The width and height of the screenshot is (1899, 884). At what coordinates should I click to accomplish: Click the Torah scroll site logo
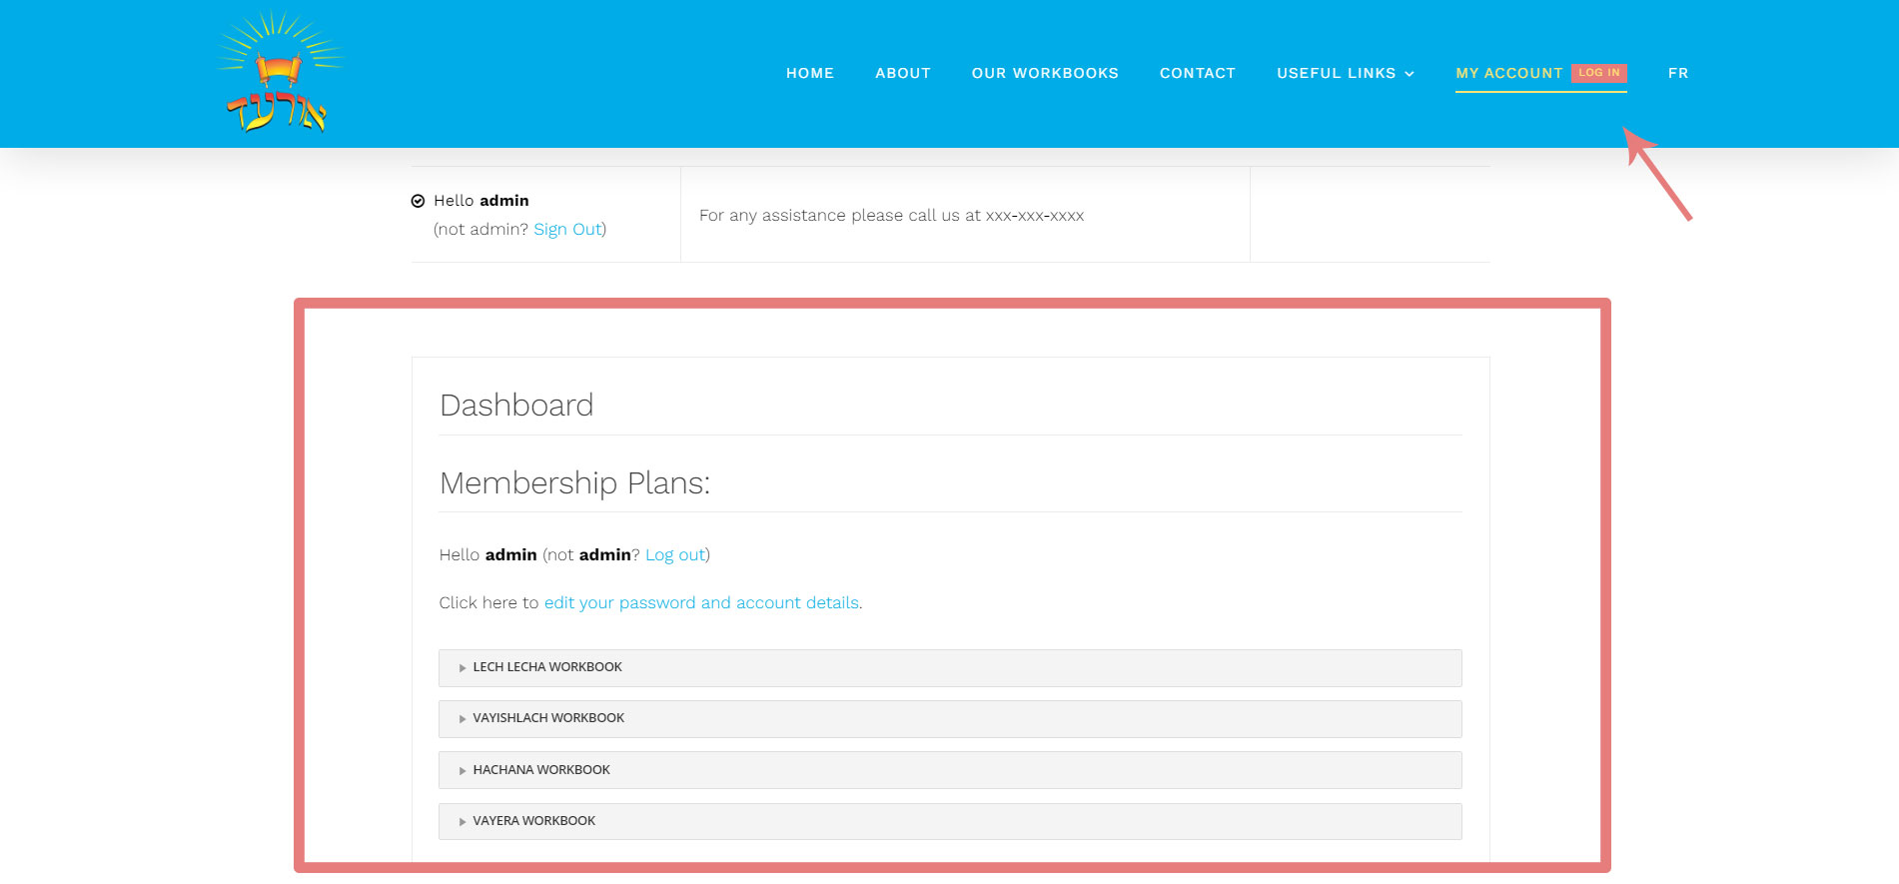pos(279,74)
